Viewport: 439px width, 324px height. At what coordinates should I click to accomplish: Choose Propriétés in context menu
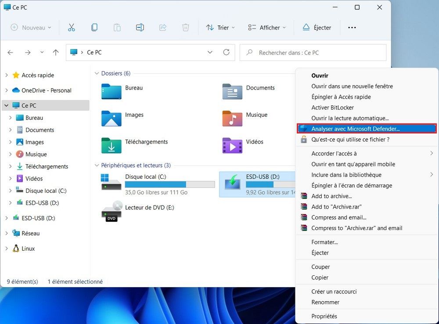click(324, 316)
